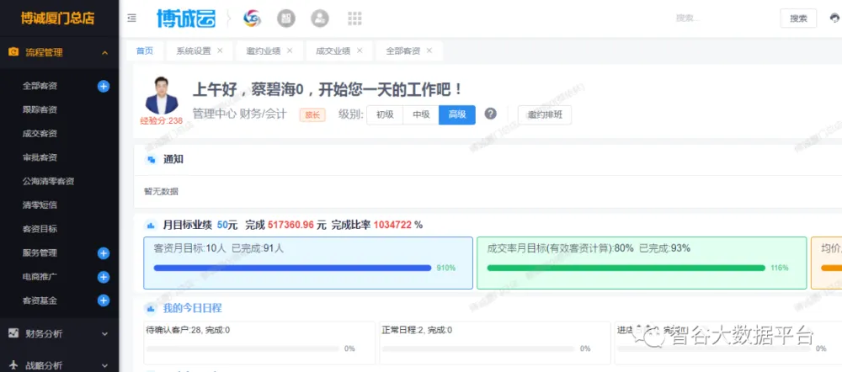This screenshot has height=372, width=842.
Task: Click plus icon next to 电商推广
Action: point(104,277)
